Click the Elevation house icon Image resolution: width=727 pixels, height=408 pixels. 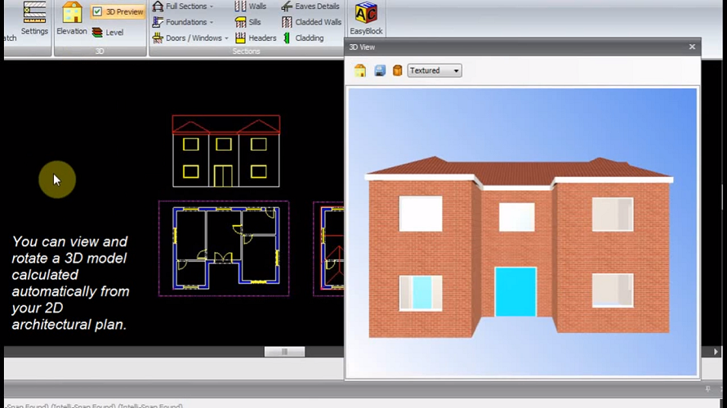[72, 18]
